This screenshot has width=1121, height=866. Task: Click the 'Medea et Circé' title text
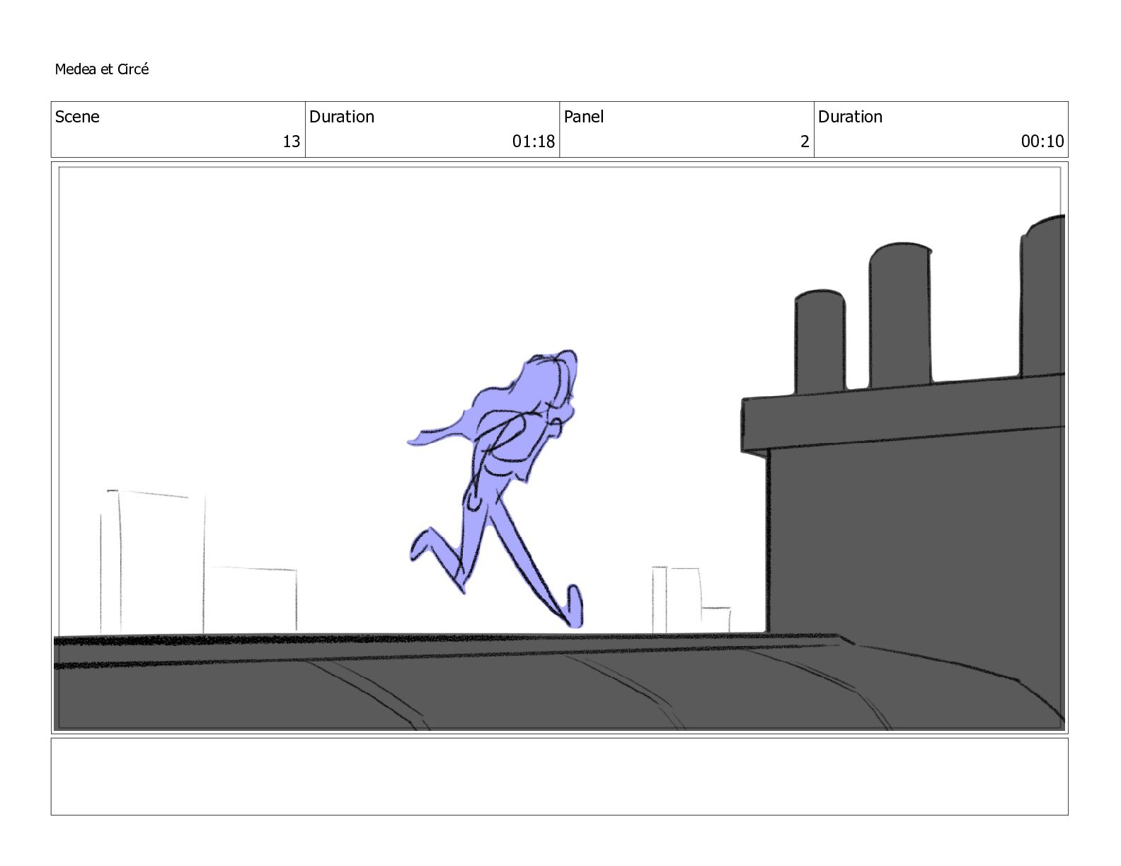tap(102, 69)
